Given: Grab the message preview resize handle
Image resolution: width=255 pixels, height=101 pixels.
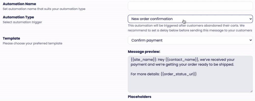Looking at the screenshot, I should [251, 91].
